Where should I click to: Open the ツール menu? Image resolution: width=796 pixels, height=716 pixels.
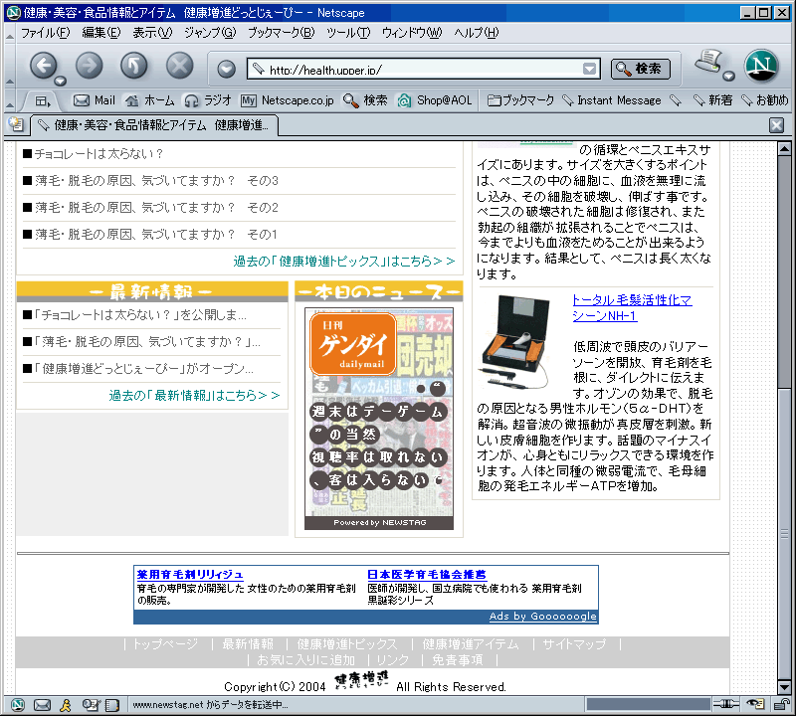(x=348, y=33)
